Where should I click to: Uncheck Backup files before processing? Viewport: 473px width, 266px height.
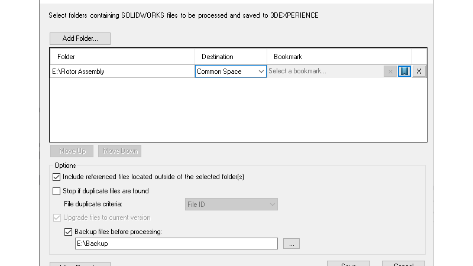click(68, 232)
